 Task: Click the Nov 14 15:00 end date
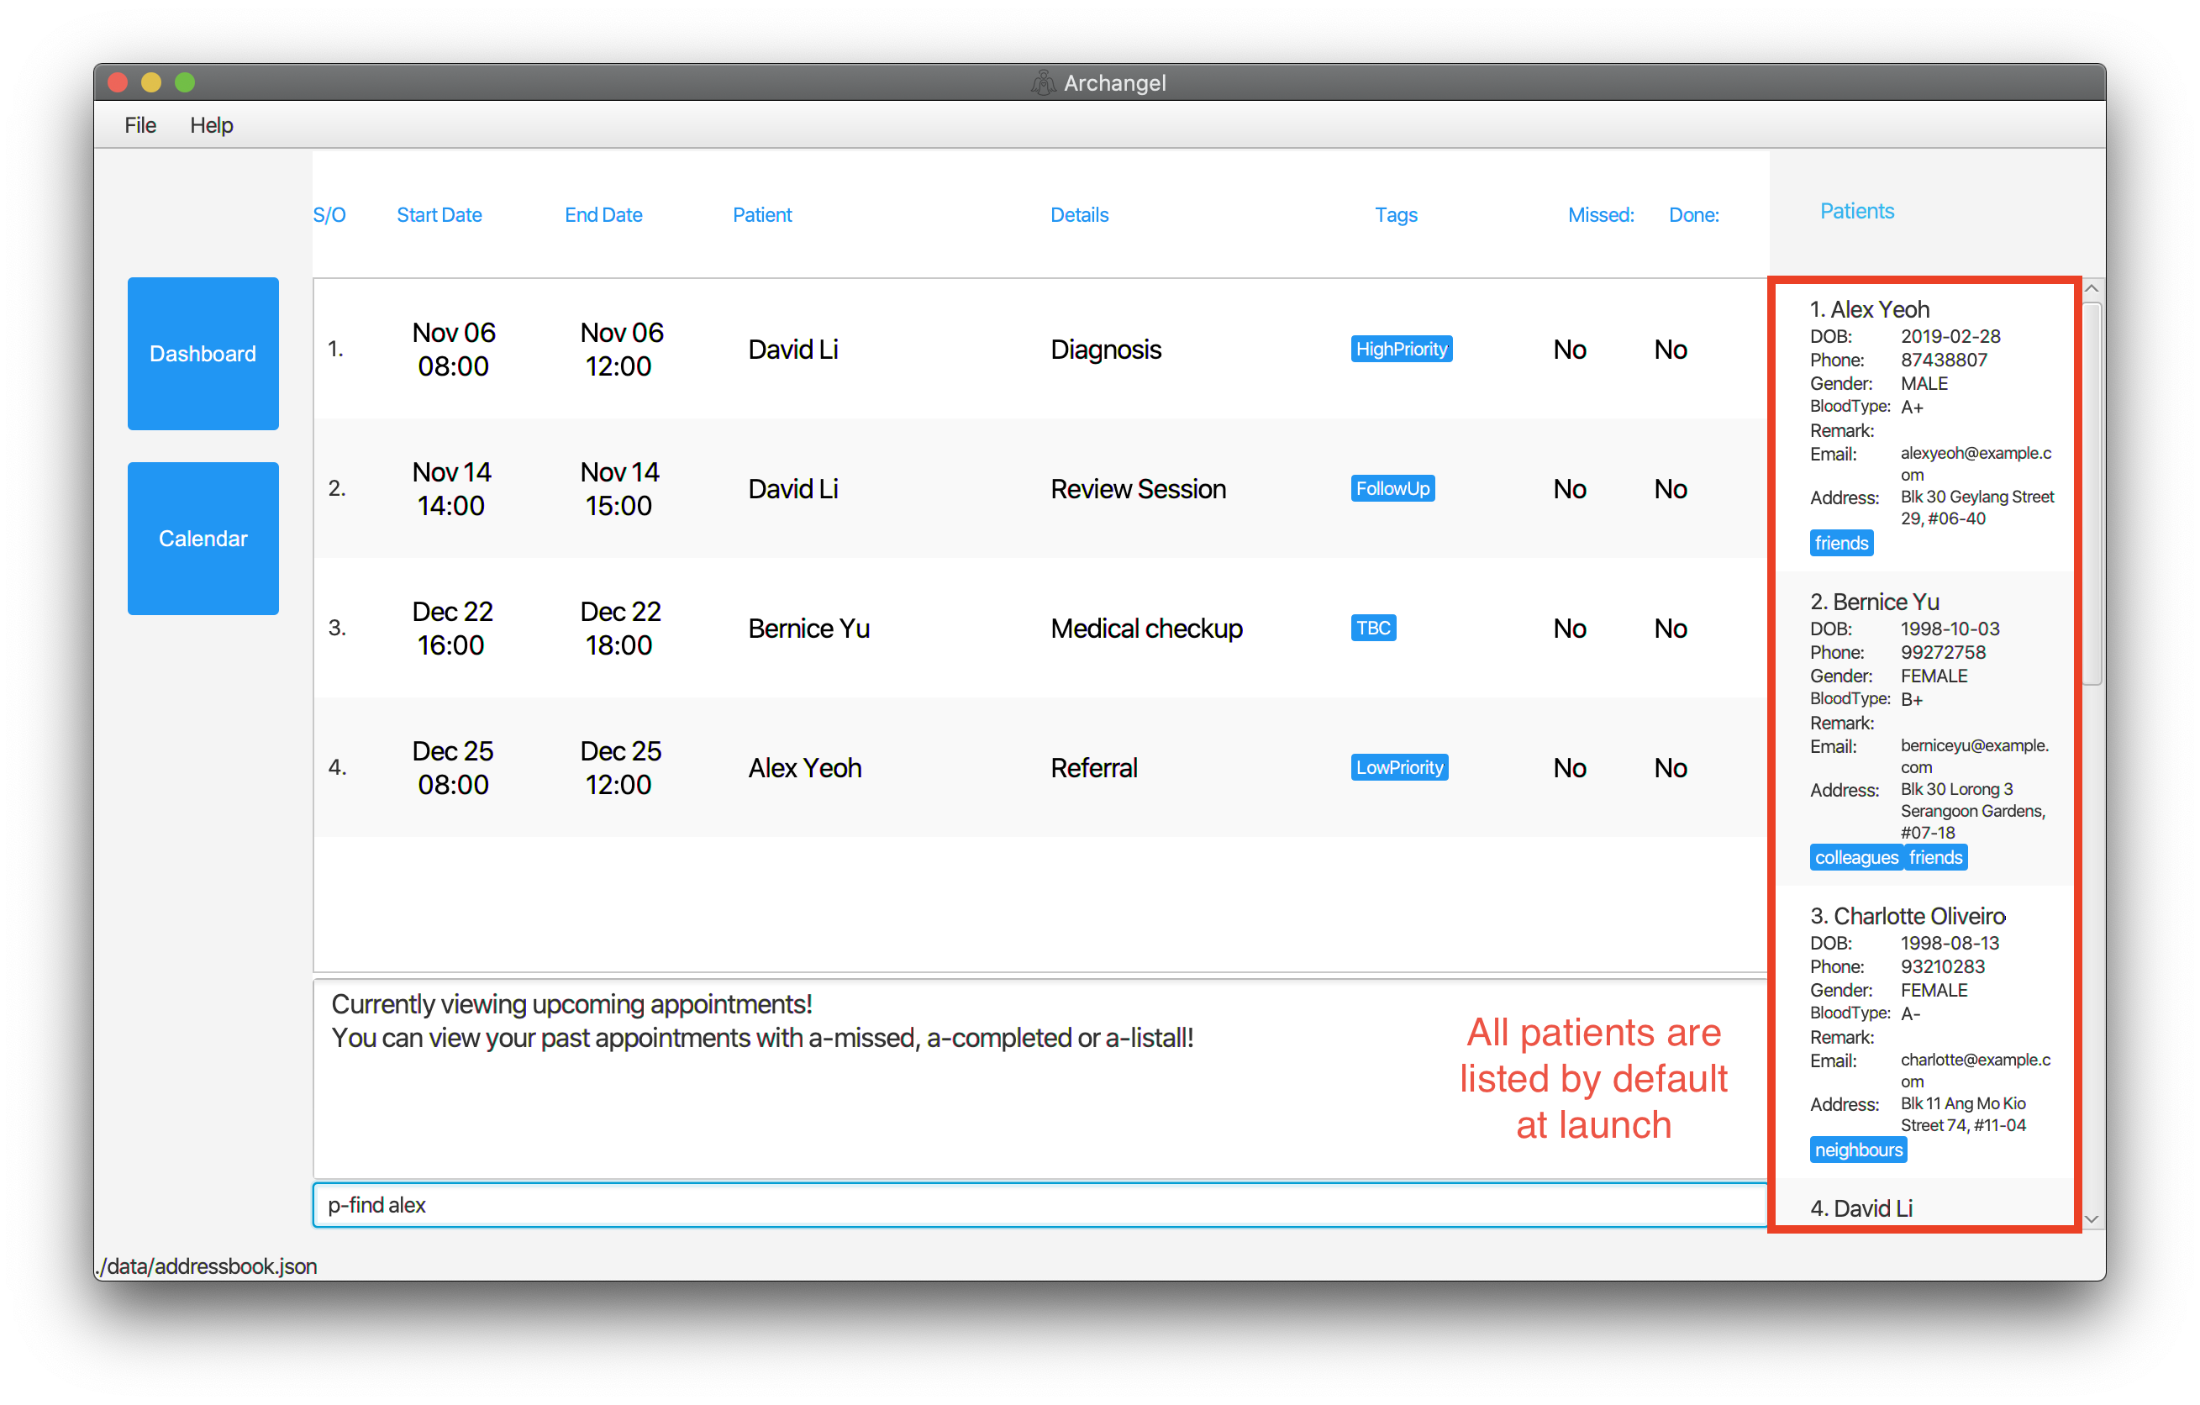click(618, 489)
